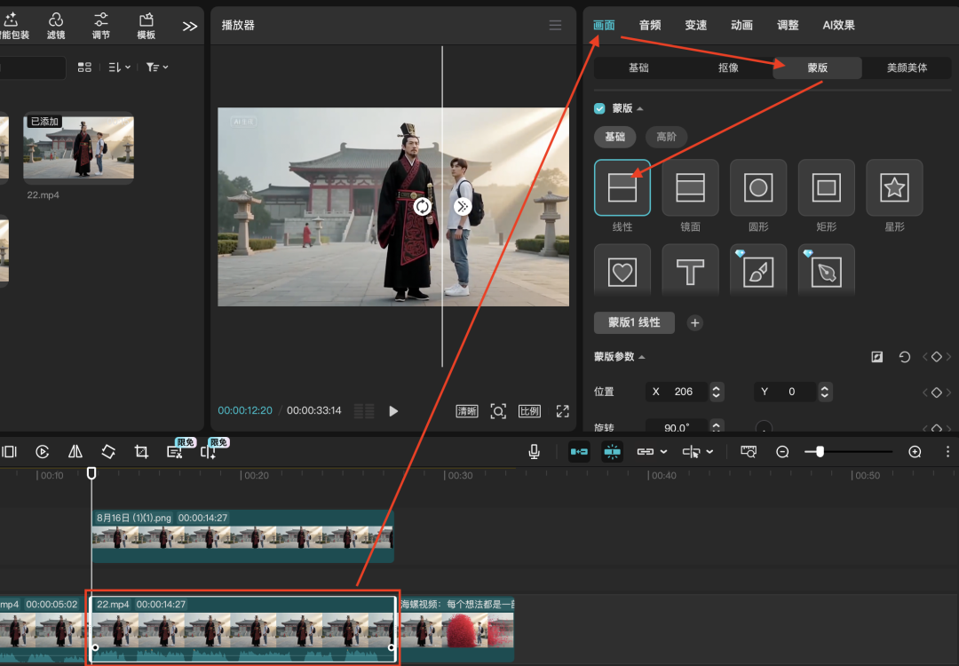Add a new mask with the plus button

(x=695, y=323)
